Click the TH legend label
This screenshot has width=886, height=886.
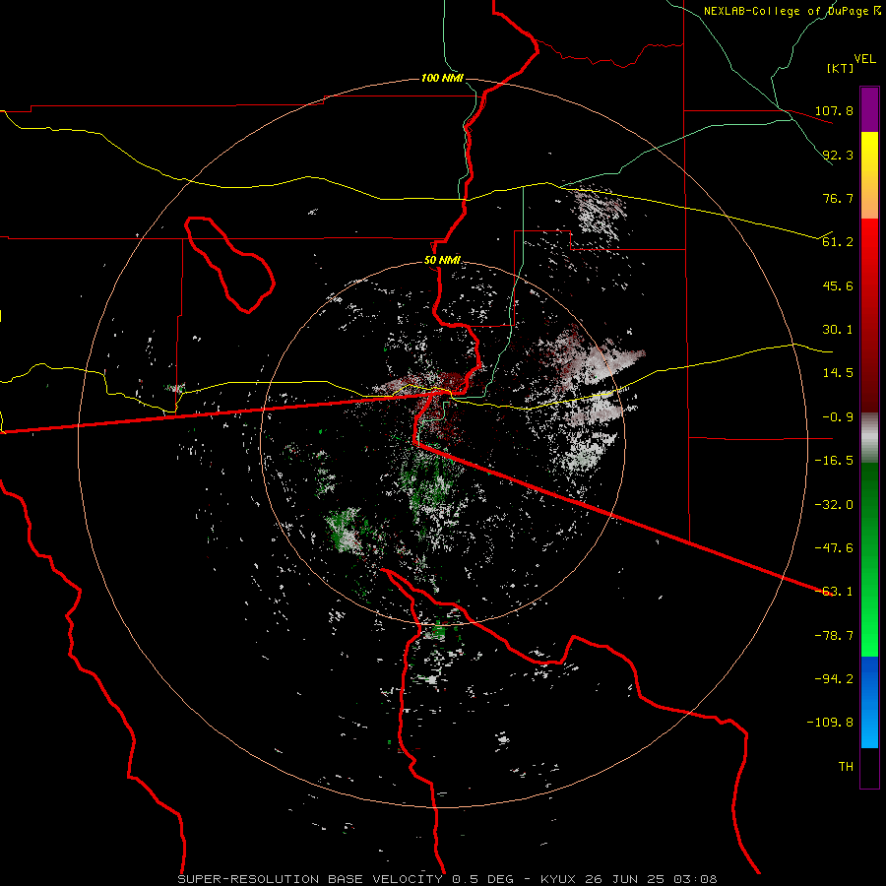pos(846,767)
